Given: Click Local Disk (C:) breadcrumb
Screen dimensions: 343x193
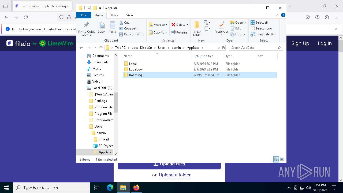Looking at the screenshot, I should click(142, 48).
